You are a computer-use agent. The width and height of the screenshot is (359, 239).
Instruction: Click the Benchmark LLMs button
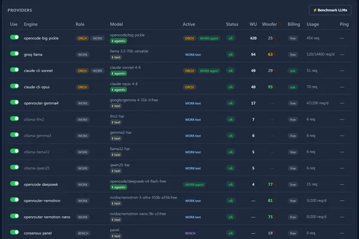(x=330, y=10)
